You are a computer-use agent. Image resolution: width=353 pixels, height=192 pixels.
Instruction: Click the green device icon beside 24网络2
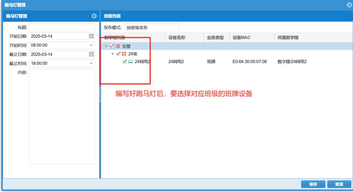[x=130, y=61]
